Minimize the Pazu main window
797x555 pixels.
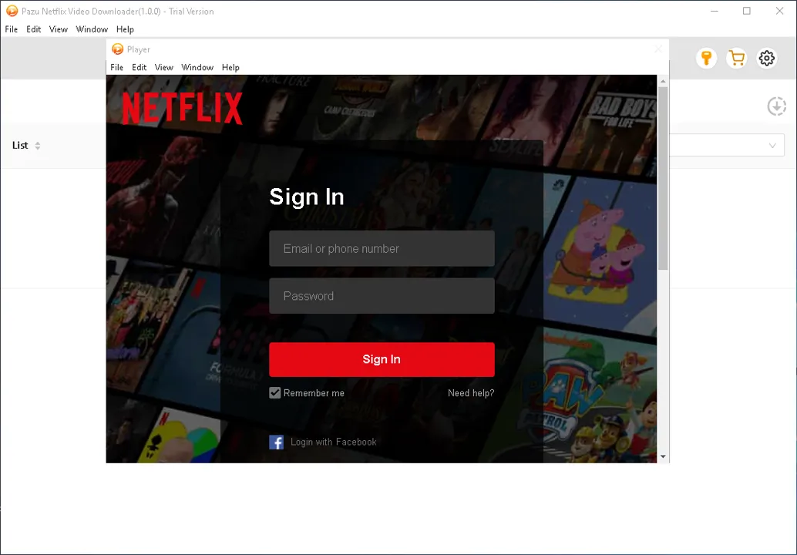715,11
